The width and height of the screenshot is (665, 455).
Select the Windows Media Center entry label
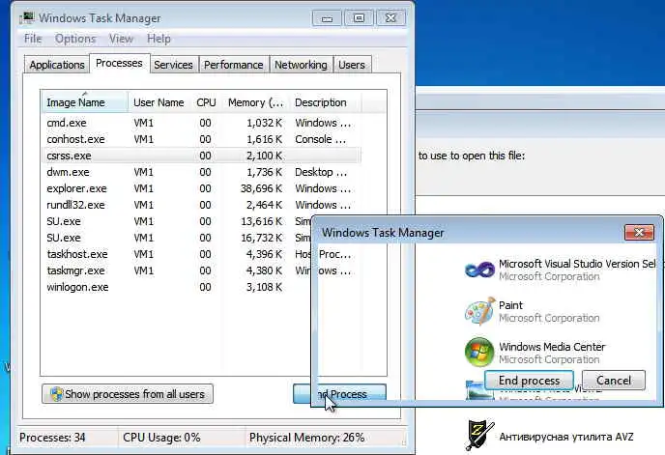(552, 347)
